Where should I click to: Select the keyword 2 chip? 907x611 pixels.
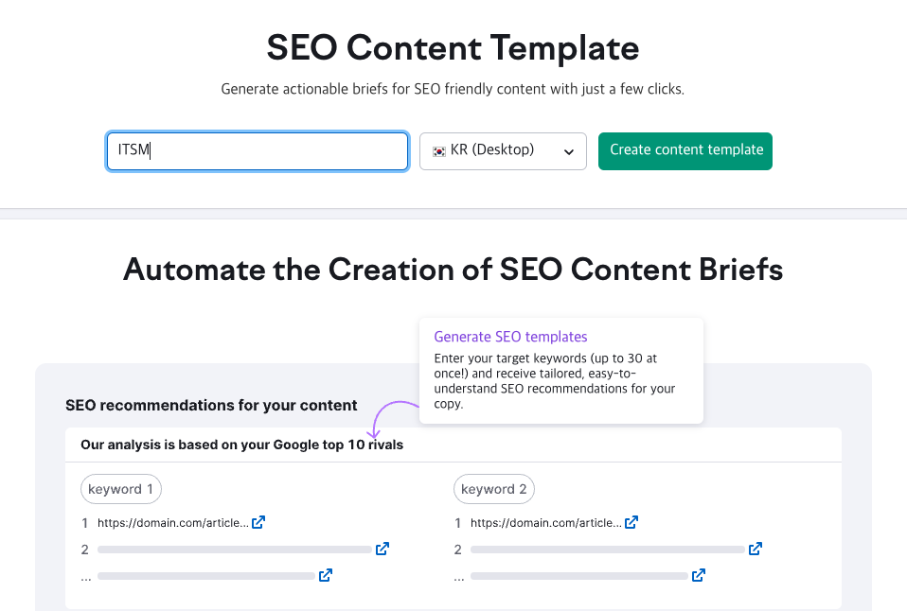(x=493, y=488)
